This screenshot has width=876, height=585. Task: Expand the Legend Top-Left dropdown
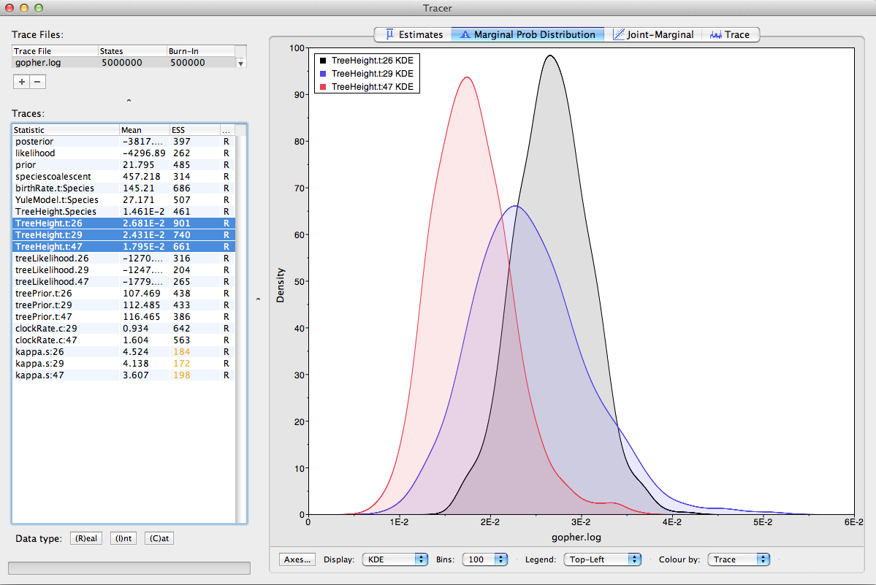click(x=602, y=559)
